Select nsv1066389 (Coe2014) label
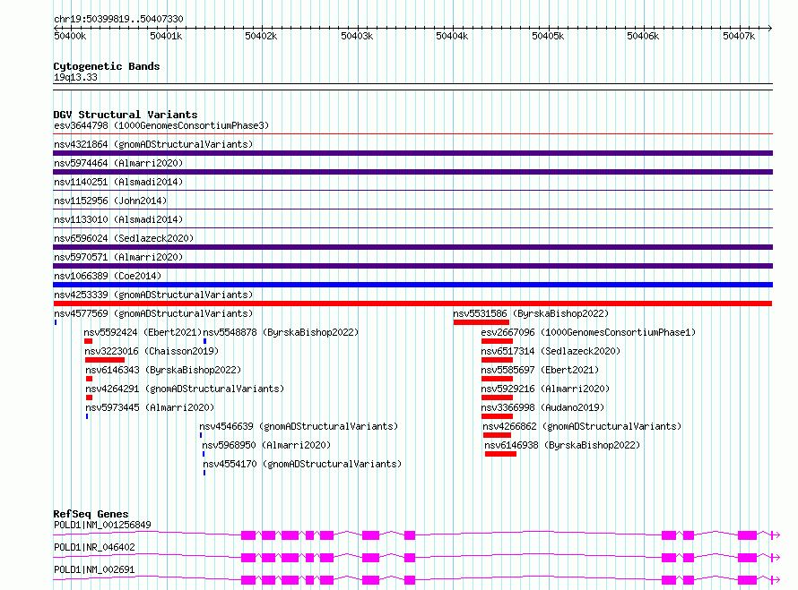The width and height of the screenshot is (798, 590). (108, 276)
